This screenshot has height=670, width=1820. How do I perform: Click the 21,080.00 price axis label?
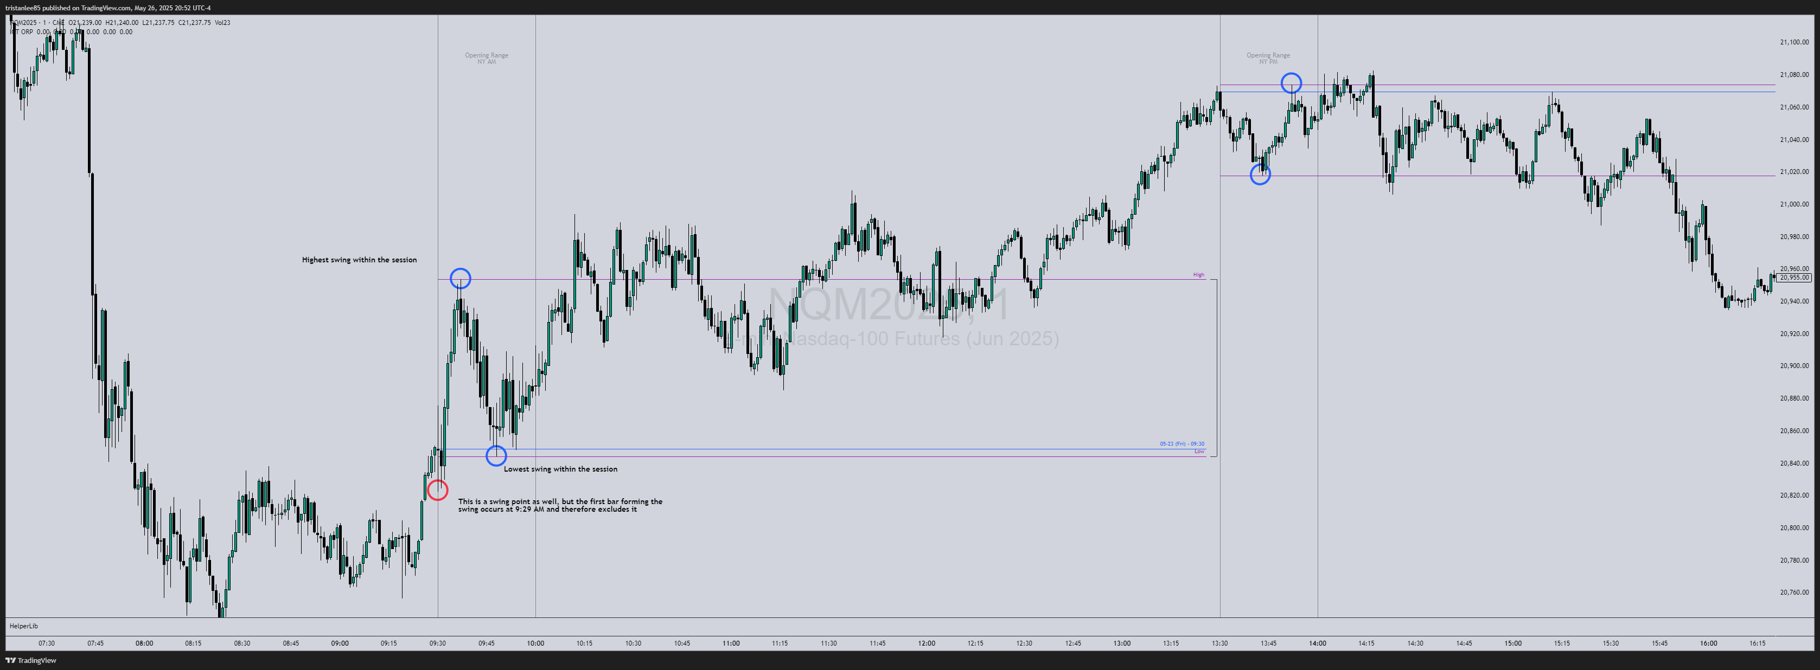tap(1795, 75)
